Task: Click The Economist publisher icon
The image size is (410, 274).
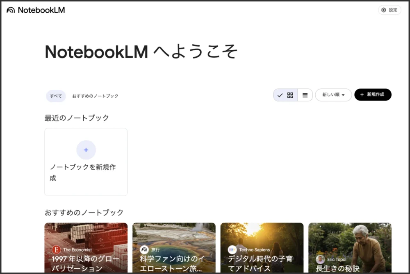Action: coord(56,249)
